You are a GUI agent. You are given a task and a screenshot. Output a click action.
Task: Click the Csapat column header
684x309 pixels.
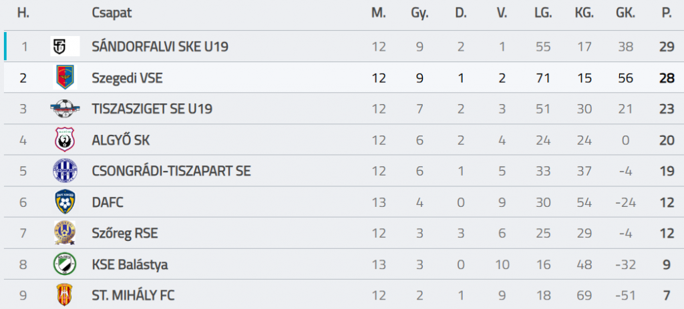(x=112, y=13)
